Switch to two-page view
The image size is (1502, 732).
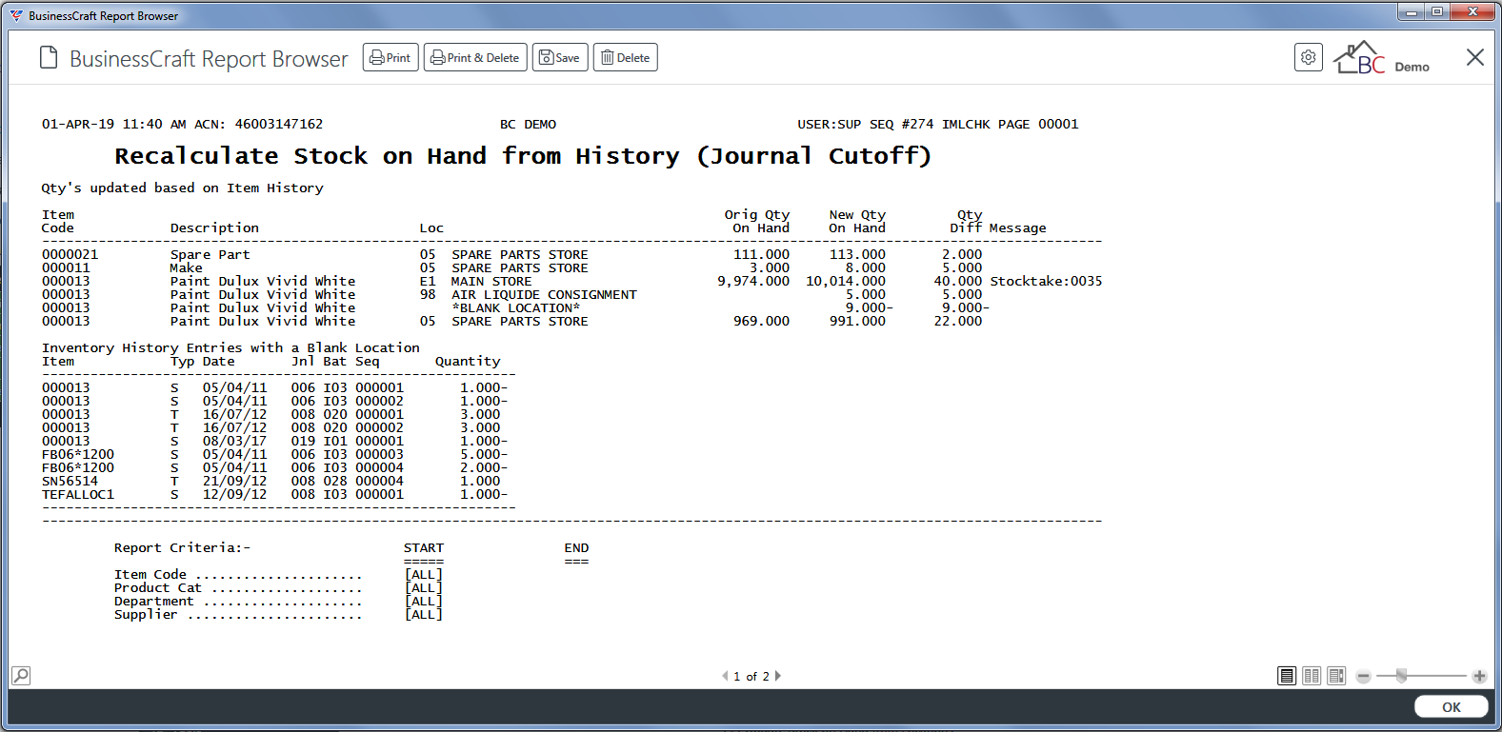[1312, 676]
